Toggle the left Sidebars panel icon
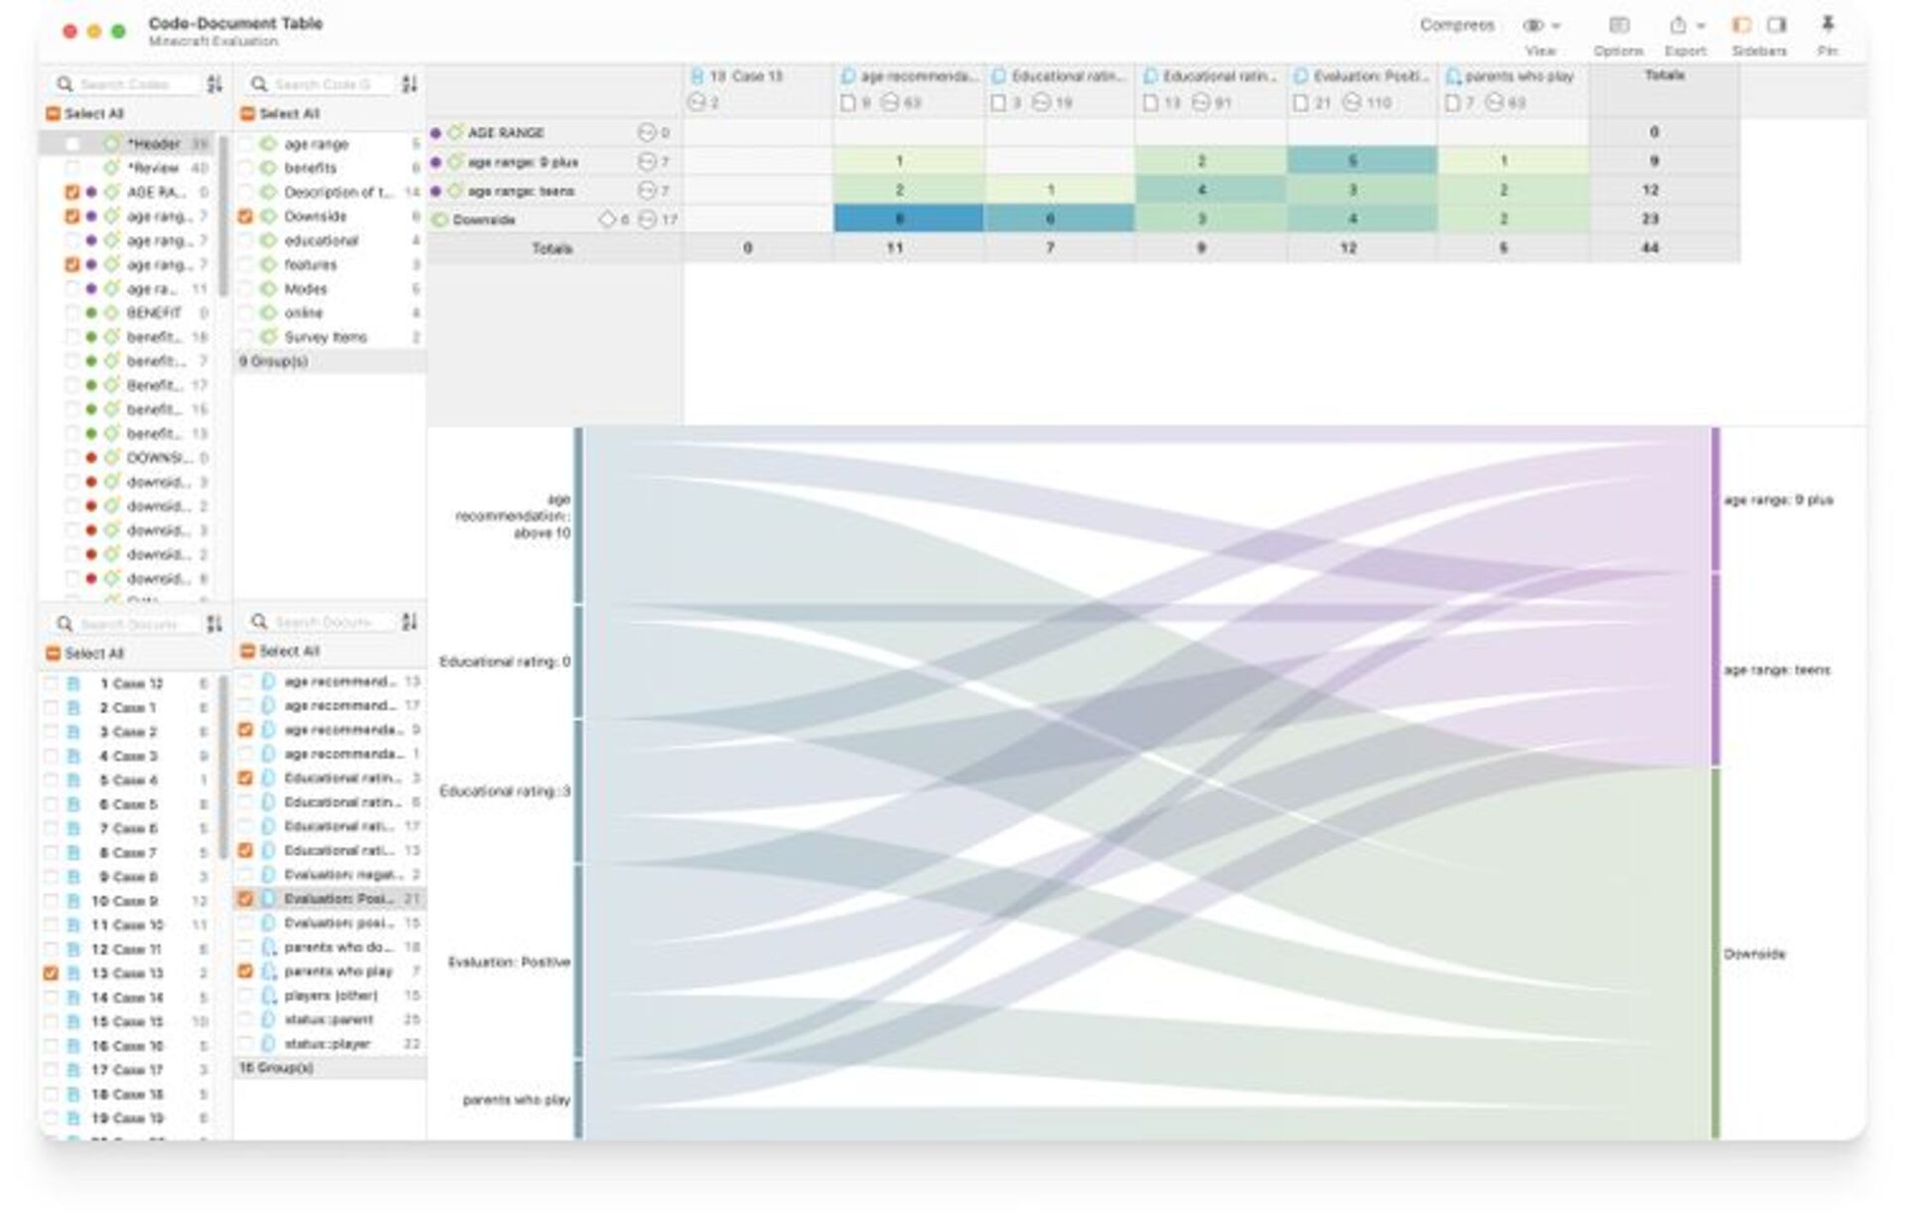 tap(1741, 26)
